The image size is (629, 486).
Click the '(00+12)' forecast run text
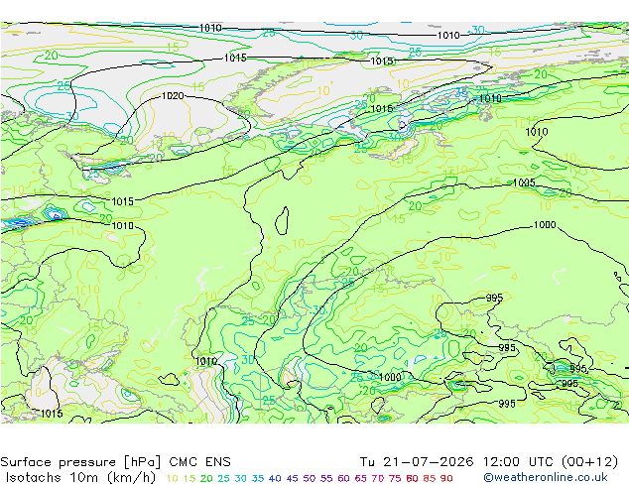point(589,462)
